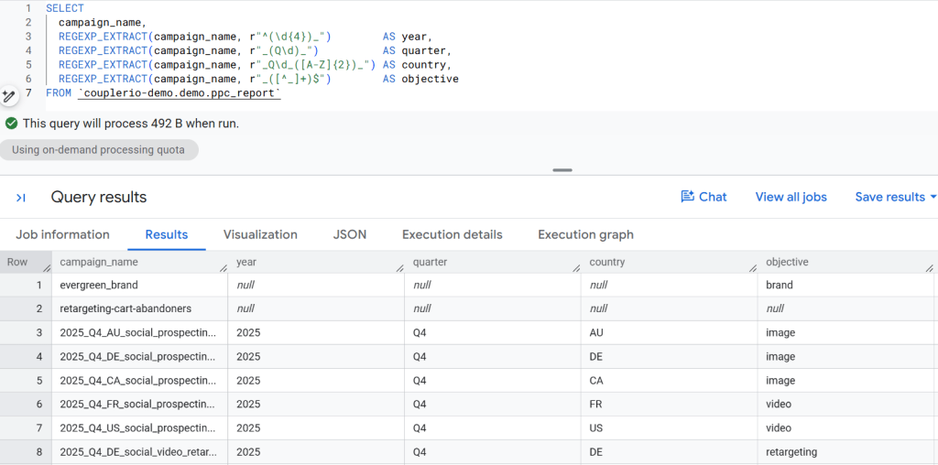Click the year column resize handle

coord(399,268)
